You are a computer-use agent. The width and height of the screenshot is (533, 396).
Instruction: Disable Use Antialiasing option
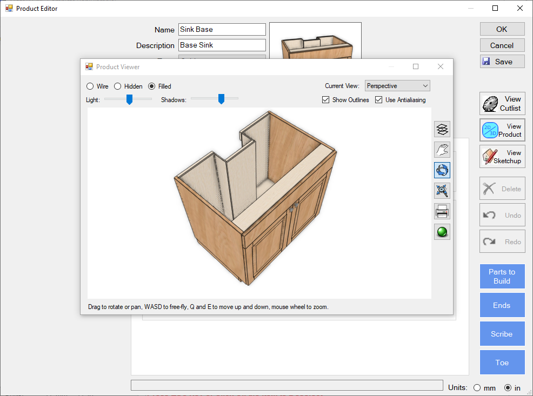click(378, 100)
